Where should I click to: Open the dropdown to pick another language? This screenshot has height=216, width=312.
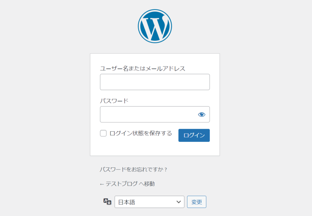pos(149,201)
